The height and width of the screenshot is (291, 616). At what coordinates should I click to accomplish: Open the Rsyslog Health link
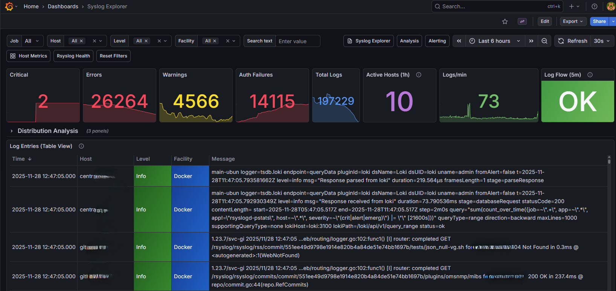click(x=73, y=56)
